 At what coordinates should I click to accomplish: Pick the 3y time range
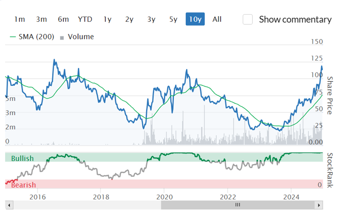(x=151, y=19)
